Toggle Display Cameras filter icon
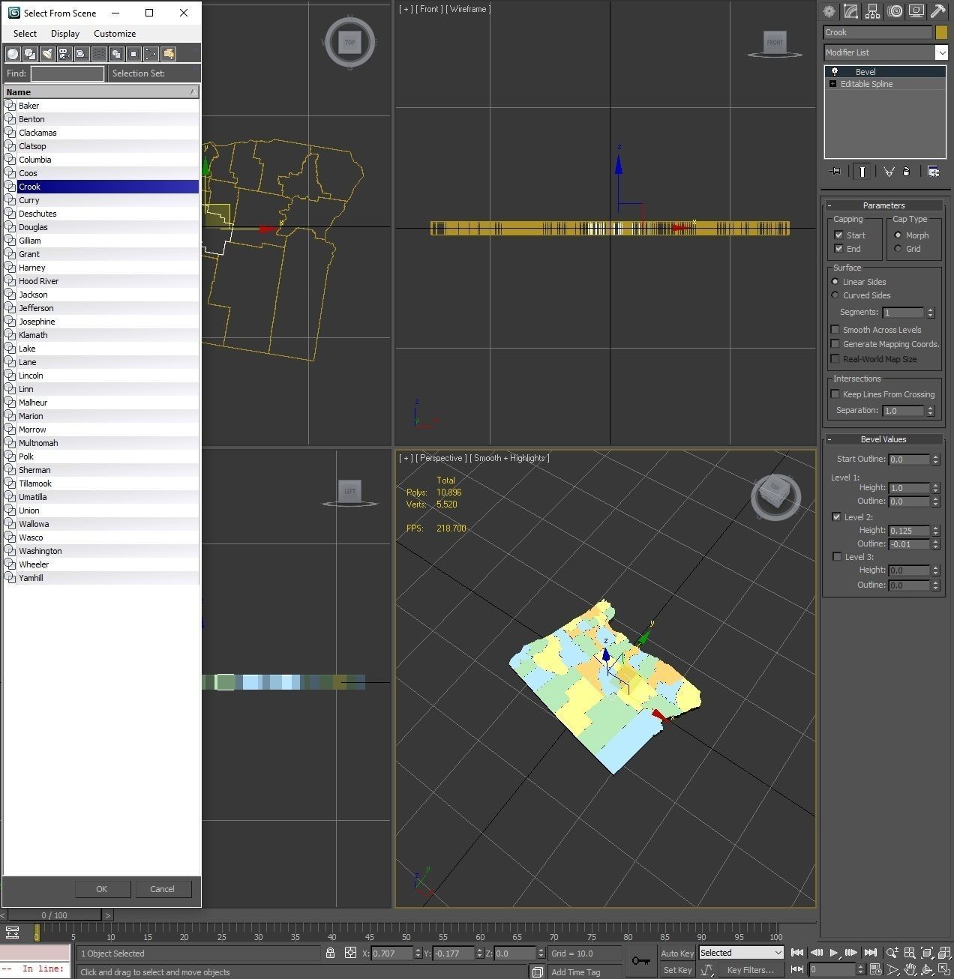This screenshot has width=954, height=979. coord(64,53)
